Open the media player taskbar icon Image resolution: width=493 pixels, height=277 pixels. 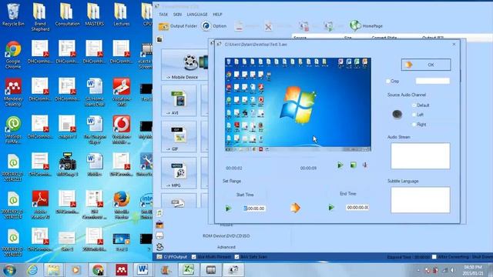pyautogui.click(x=75, y=270)
